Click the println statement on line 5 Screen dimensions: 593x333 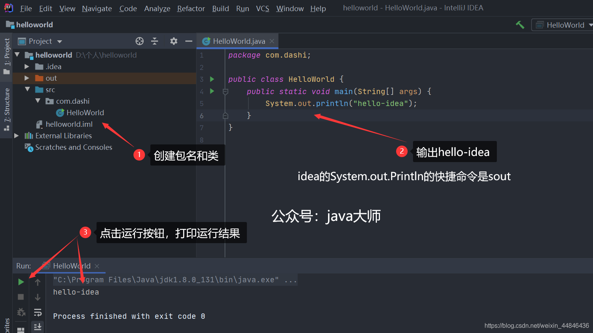pos(341,103)
